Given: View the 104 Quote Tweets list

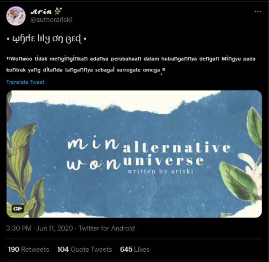Looking at the screenshot, I should pos(84,250).
